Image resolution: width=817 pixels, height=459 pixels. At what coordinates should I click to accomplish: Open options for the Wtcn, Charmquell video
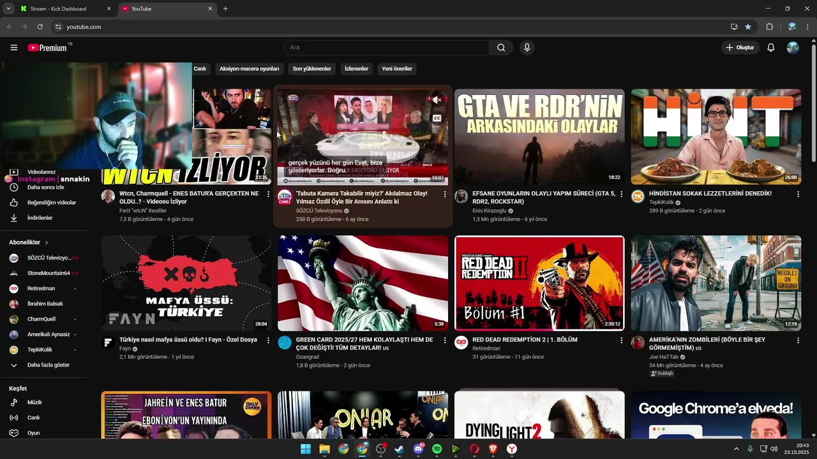[x=268, y=194]
